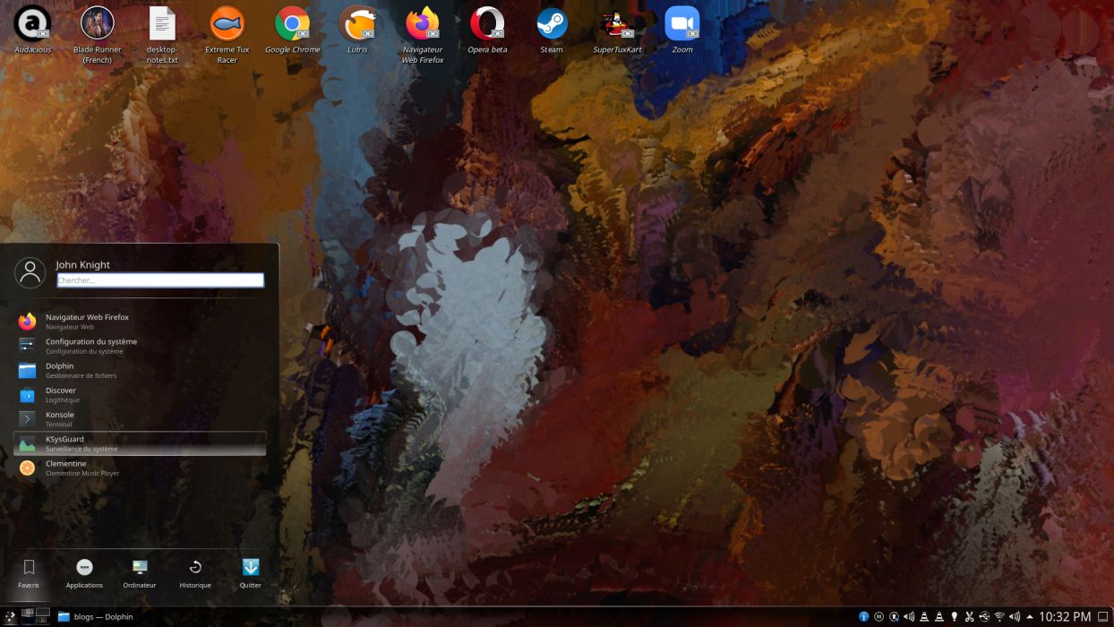The width and height of the screenshot is (1114, 627).
Task: Click inside the Chercher search field
Action: pos(159,279)
